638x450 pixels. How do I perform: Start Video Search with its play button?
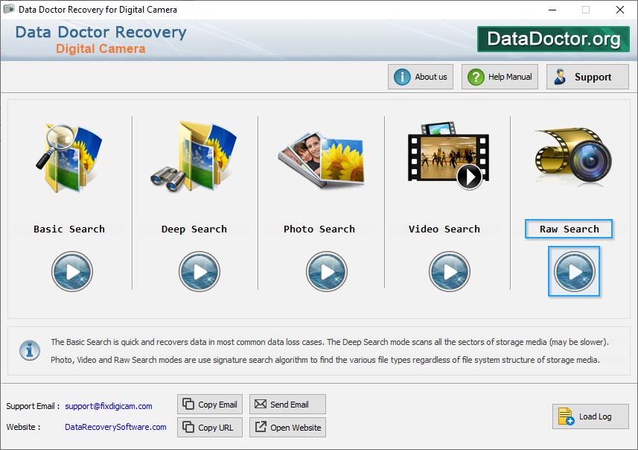(450, 272)
